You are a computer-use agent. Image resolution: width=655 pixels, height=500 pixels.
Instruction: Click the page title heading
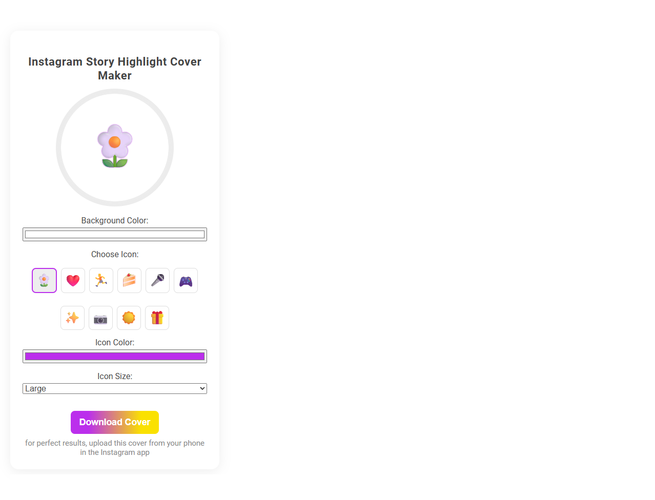coord(114,68)
